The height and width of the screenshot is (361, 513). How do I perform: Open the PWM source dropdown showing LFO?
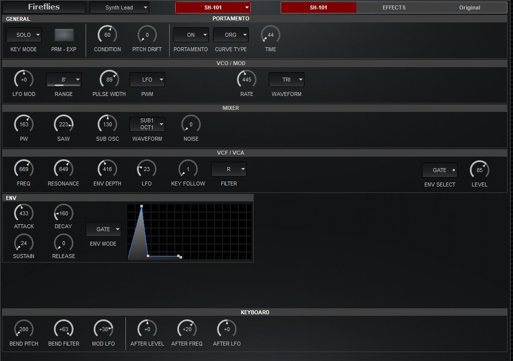147,80
